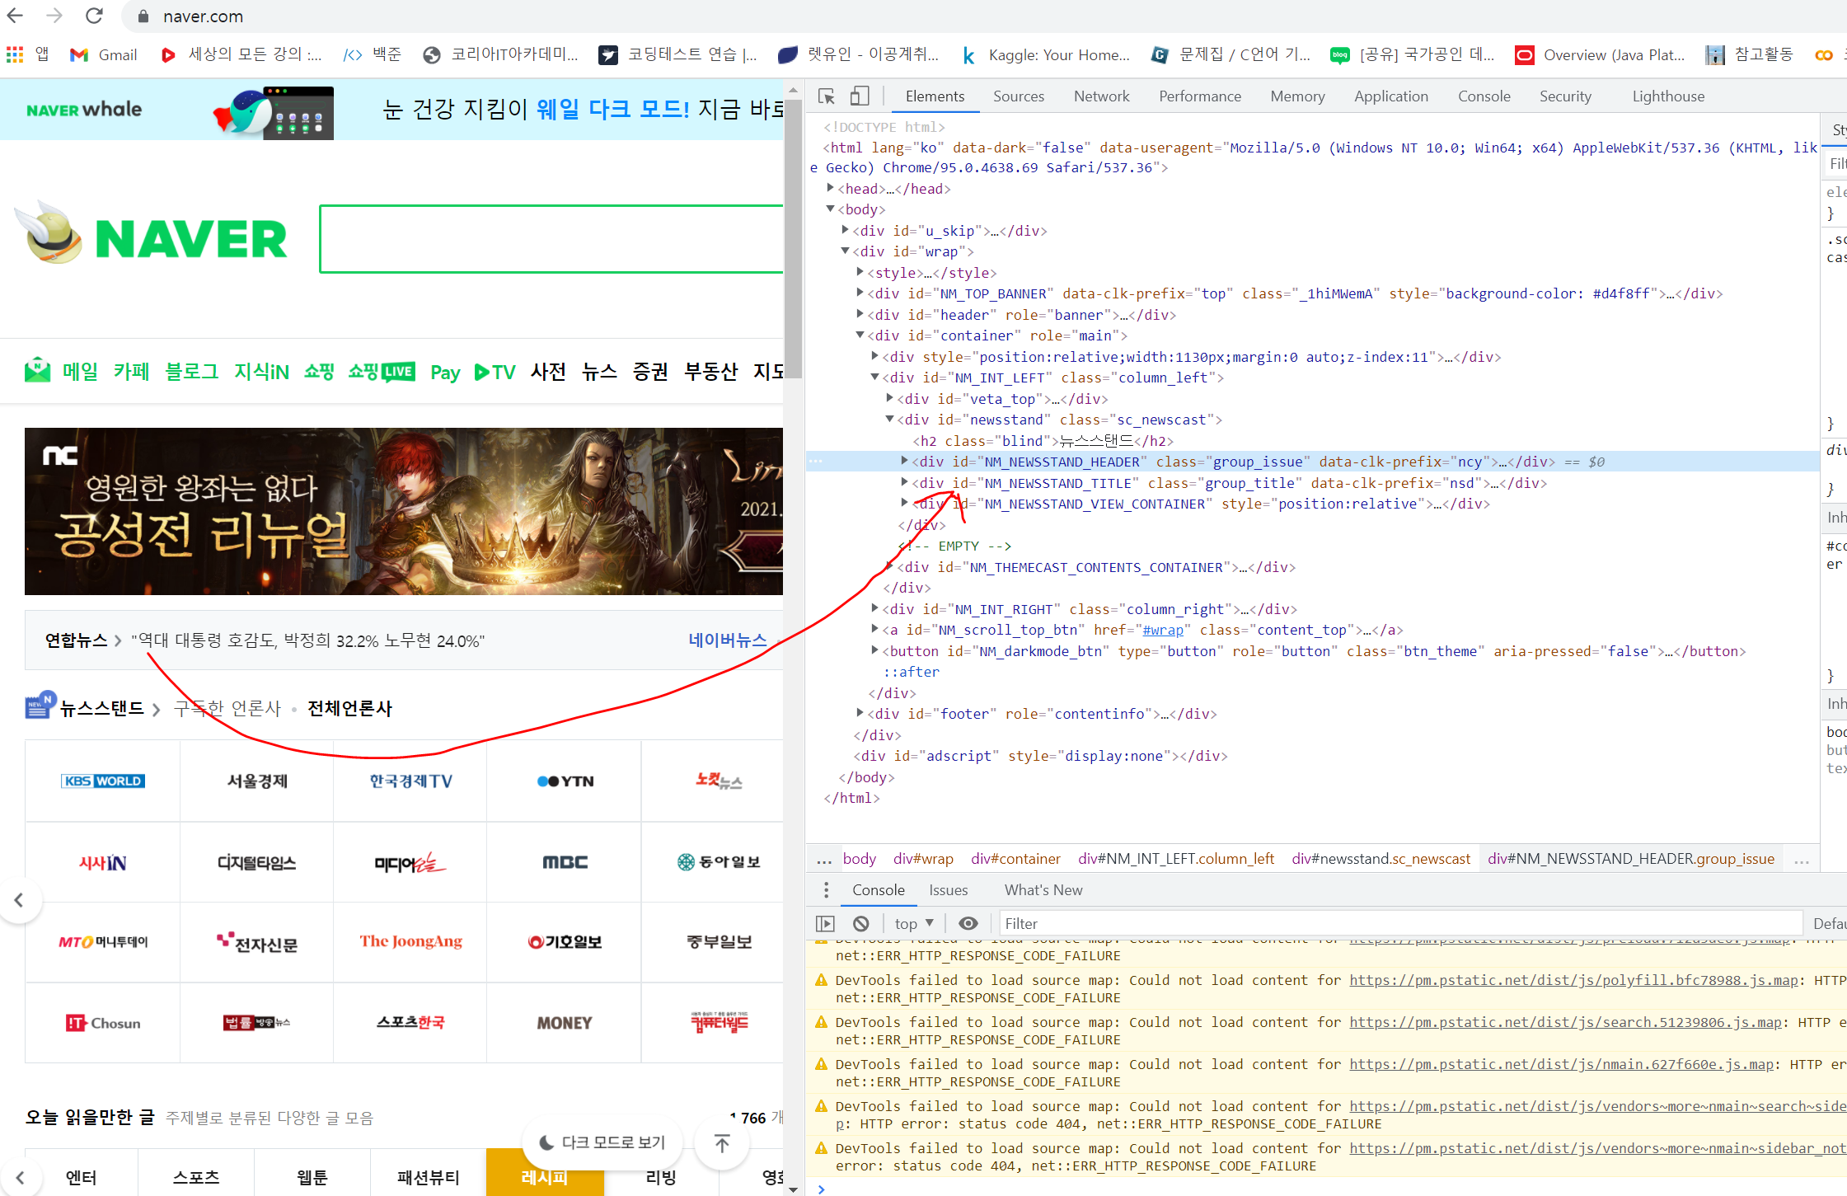
Task: Toggle dark mode with 다크 모드로 보기
Action: point(602,1142)
